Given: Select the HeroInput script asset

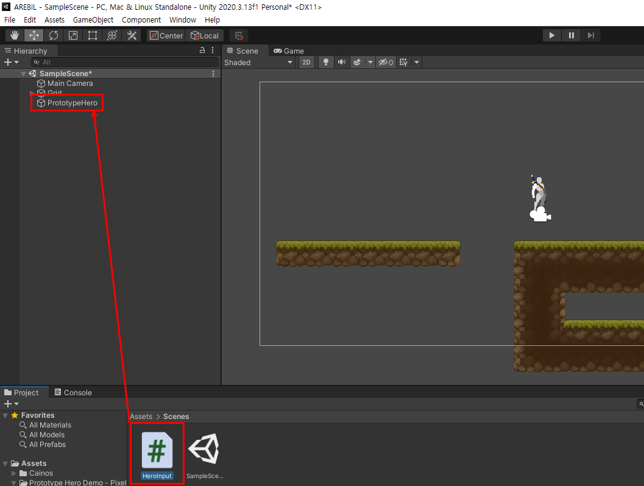Looking at the screenshot, I should 157,455.
